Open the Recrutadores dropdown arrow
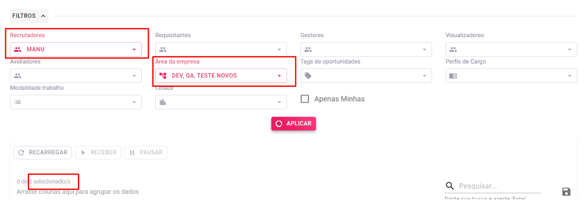 (x=134, y=50)
